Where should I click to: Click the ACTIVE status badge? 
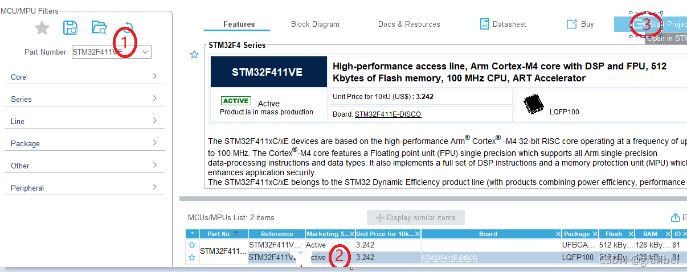point(236,101)
